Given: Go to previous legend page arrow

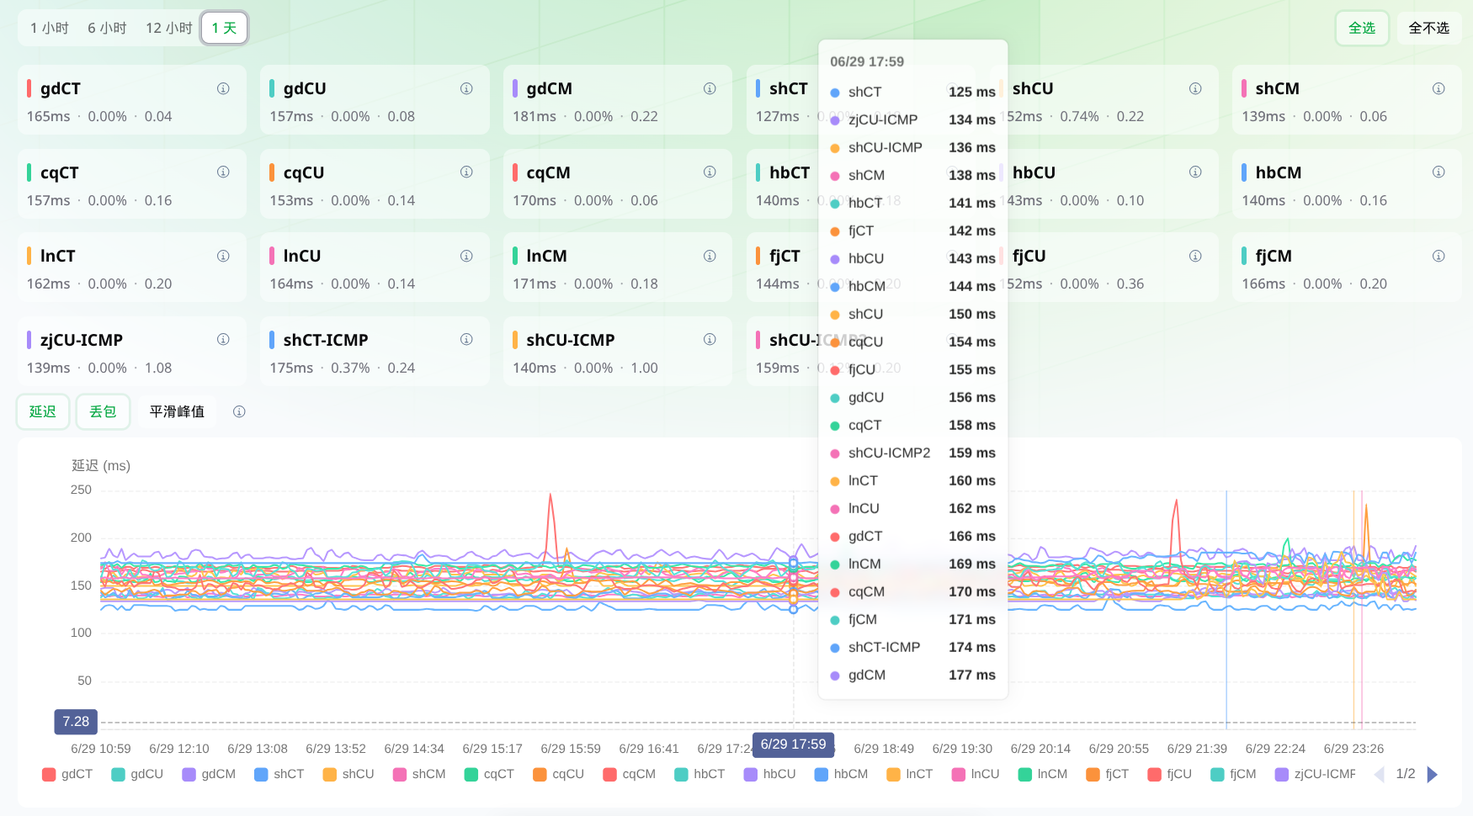Looking at the screenshot, I should pyautogui.click(x=1379, y=774).
